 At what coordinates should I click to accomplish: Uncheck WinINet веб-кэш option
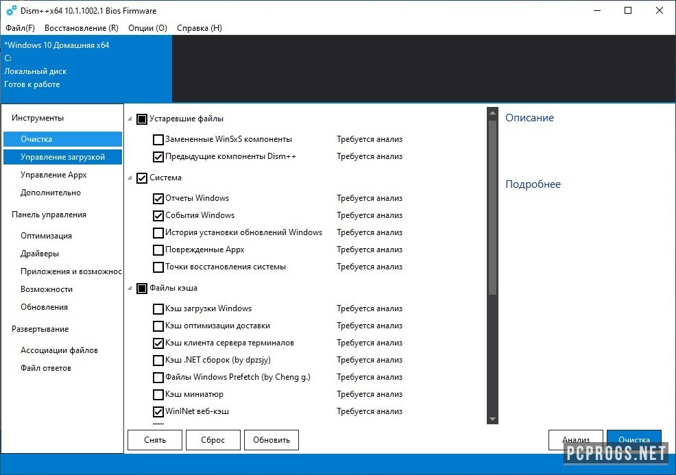(158, 411)
